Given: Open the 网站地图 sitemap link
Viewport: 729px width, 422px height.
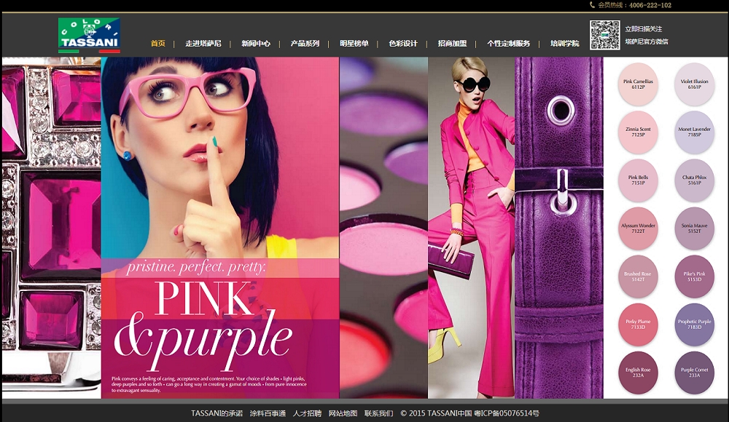Looking at the screenshot, I should (x=343, y=413).
